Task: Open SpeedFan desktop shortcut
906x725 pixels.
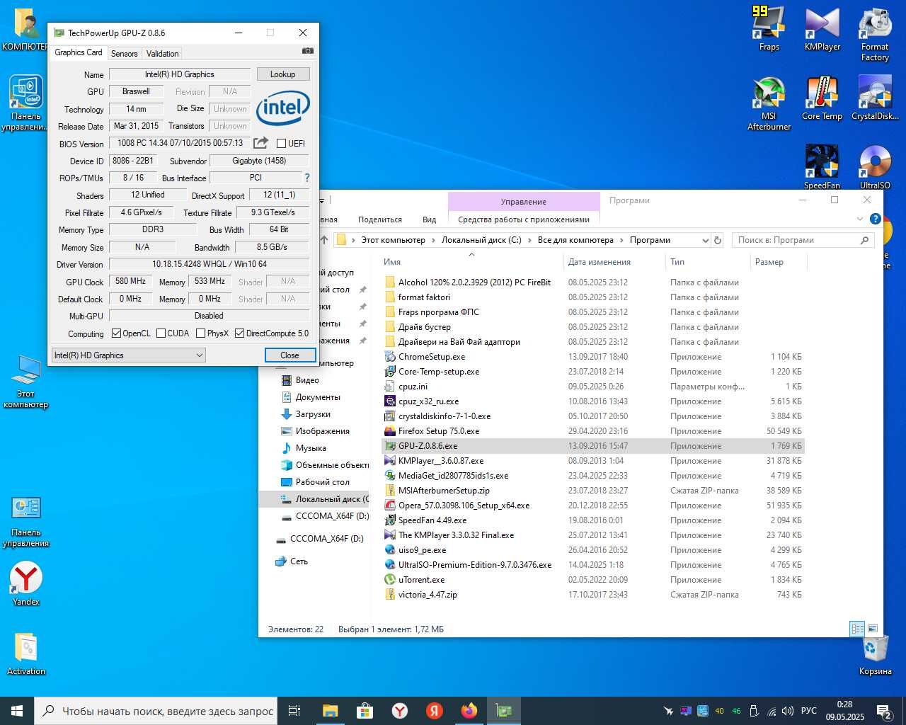Action: pyautogui.click(x=822, y=166)
